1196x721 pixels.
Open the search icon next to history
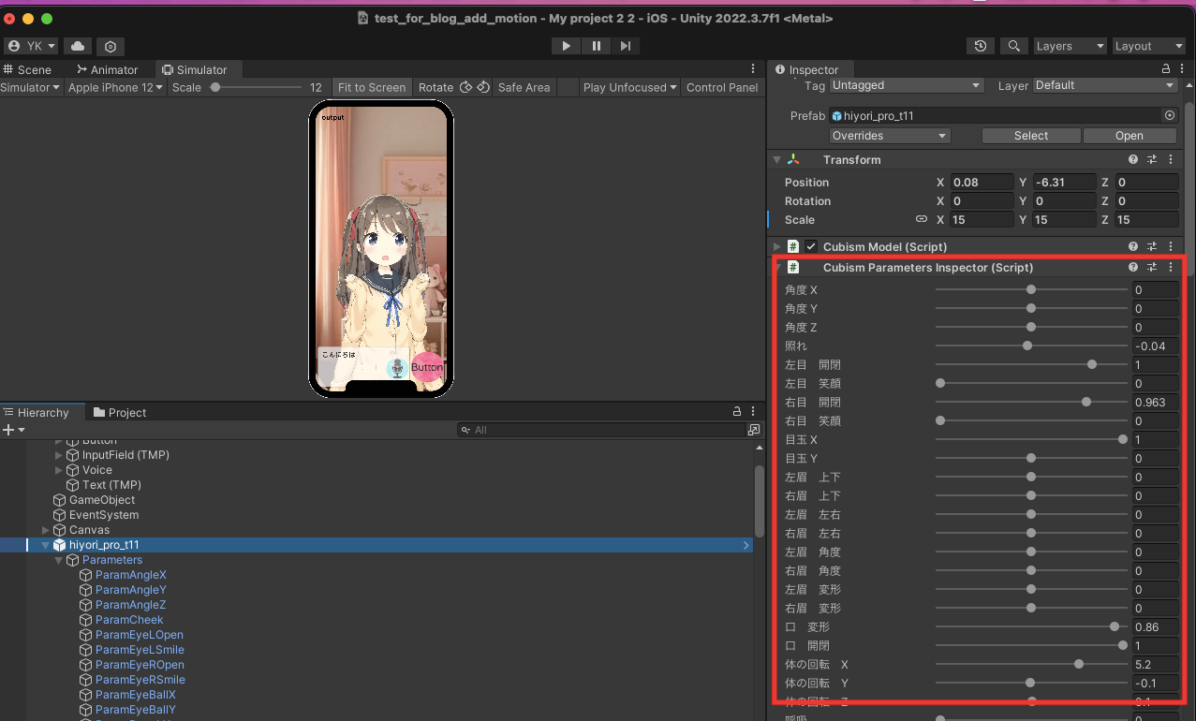click(x=1013, y=45)
